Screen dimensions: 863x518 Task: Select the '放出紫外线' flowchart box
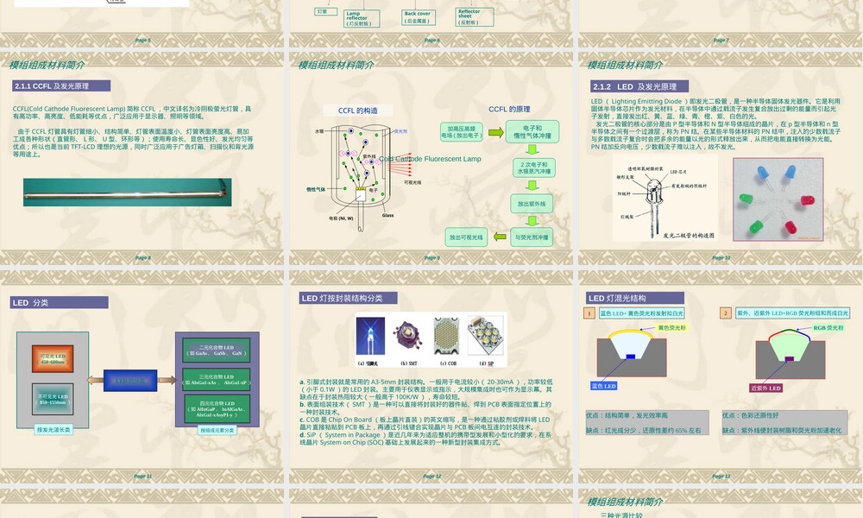click(532, 204)
